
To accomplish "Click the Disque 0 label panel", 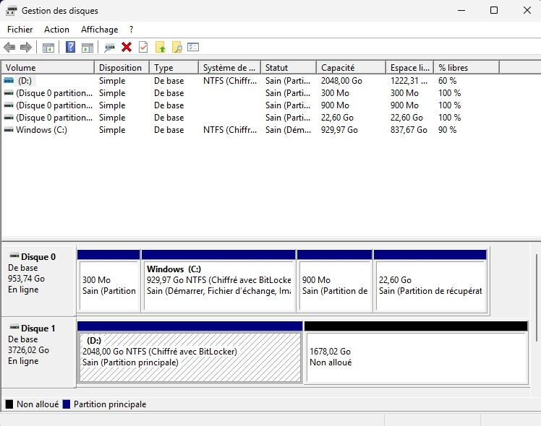I will point(38,280).
